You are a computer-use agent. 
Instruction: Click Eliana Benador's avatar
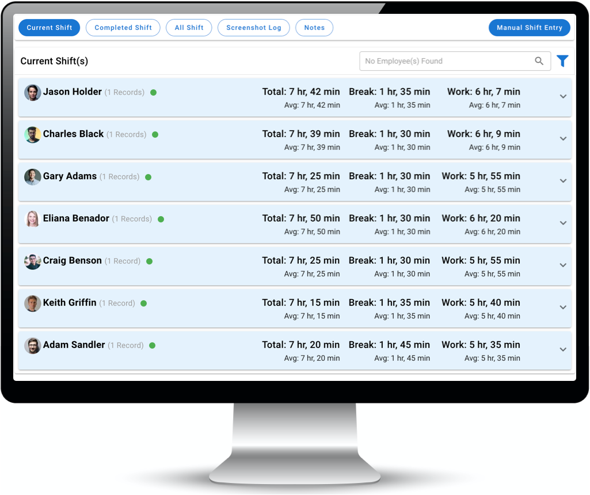click(x=32, y=219)
